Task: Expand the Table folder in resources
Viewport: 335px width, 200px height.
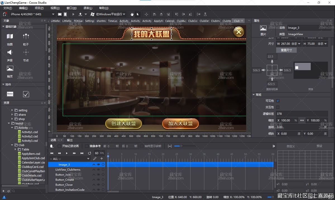Action: tap(16, 149)
